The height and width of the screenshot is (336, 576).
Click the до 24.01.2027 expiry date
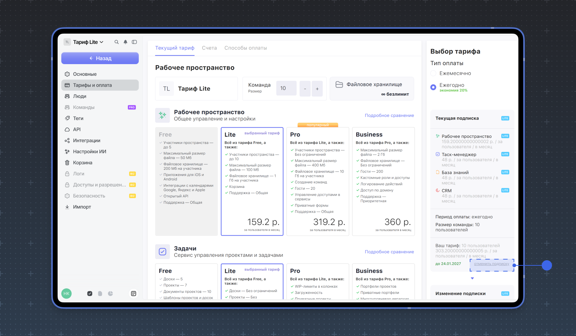click(448, 264)
